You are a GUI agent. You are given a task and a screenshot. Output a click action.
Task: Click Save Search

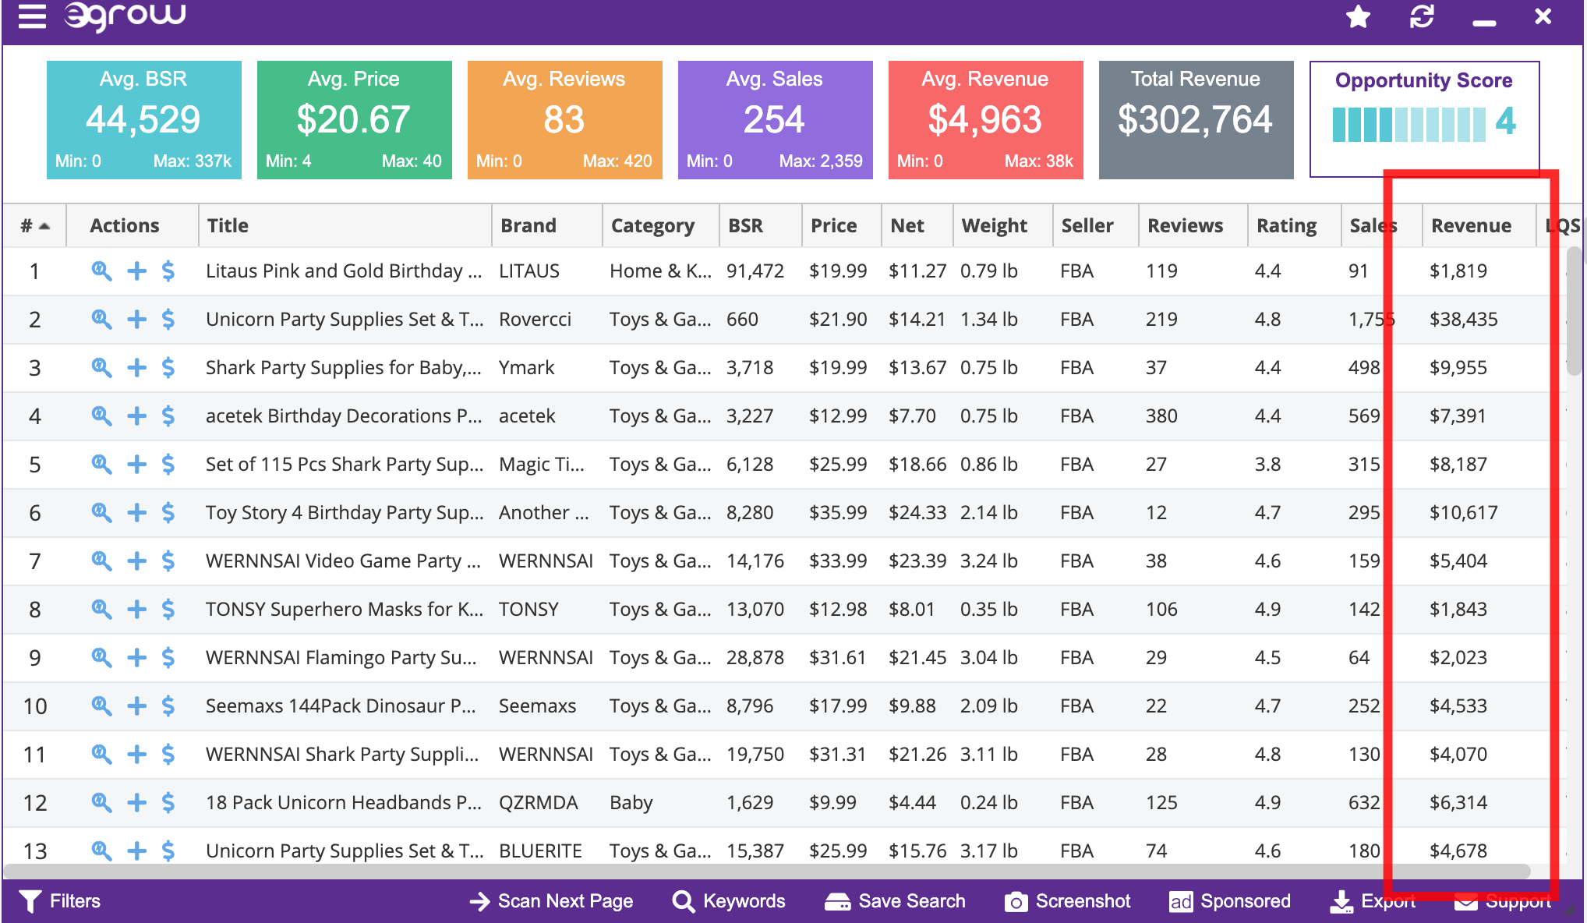point(895,901)
